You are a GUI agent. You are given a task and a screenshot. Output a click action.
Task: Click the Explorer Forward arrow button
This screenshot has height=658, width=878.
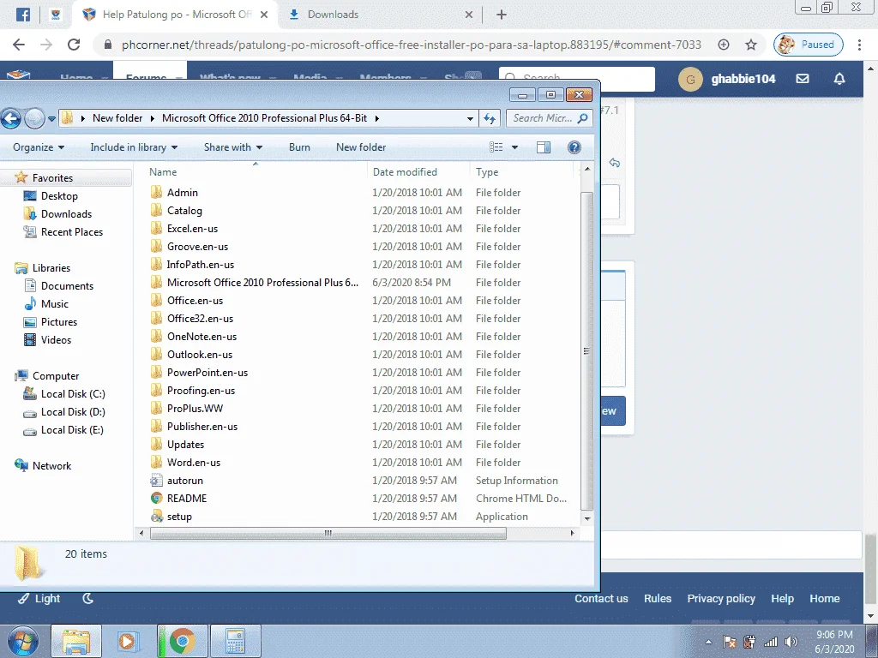click(x=34, y=118)
